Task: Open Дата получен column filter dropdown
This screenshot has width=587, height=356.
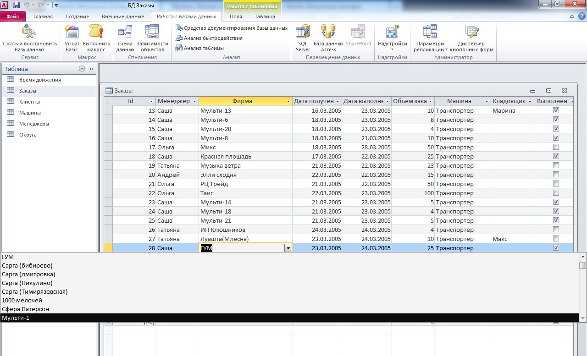Action: [x=338, y=101]
